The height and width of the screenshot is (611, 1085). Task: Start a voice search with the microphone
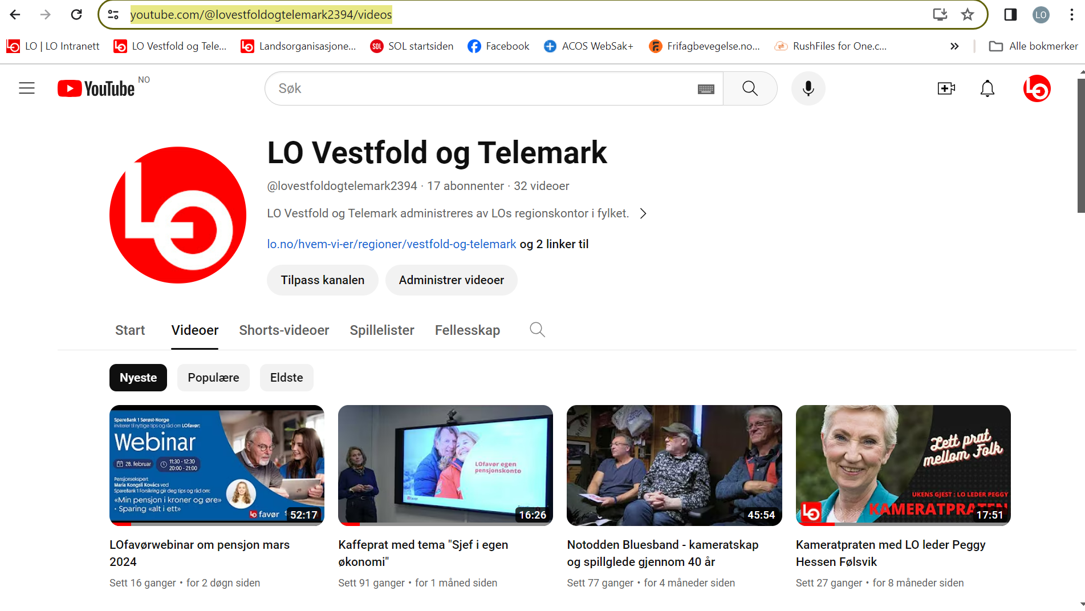808,88
